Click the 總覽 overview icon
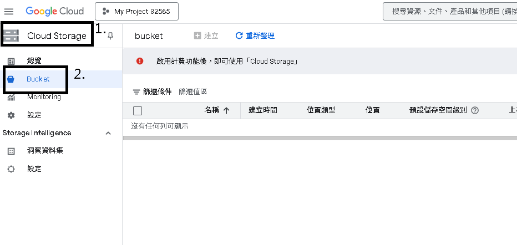Image resolution: width=517 pixels, height=245 pixels. coord(11,61)
